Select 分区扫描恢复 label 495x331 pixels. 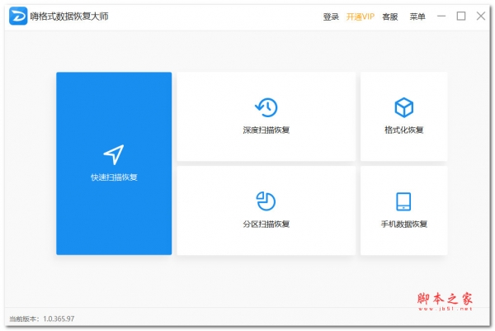click(x=266, y=224)
